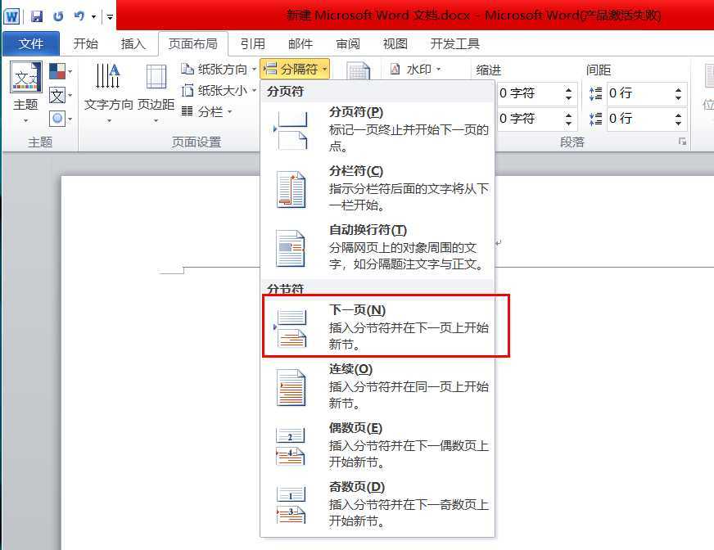Open the theme colors icon dropdown
The image size is (714, 550).
point(61,71)
